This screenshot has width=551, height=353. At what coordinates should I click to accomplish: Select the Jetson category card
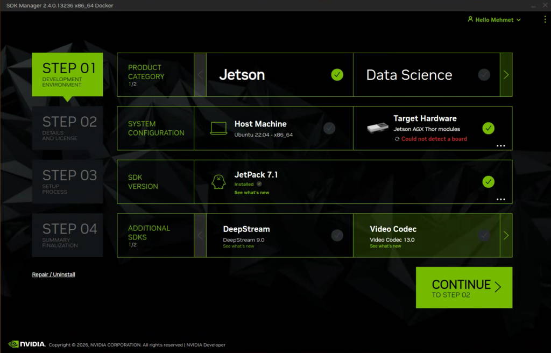click(280, 75)
